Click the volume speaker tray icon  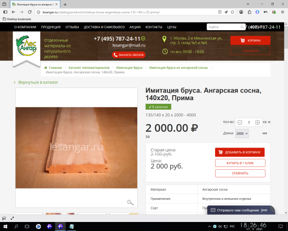point(220,226)
